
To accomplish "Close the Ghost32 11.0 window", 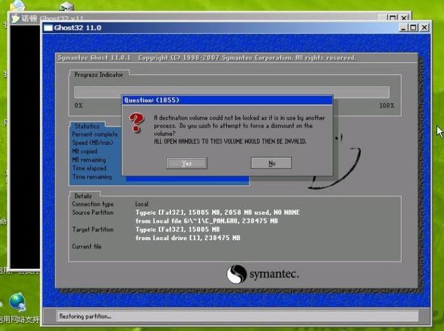I will coord(424,27).
